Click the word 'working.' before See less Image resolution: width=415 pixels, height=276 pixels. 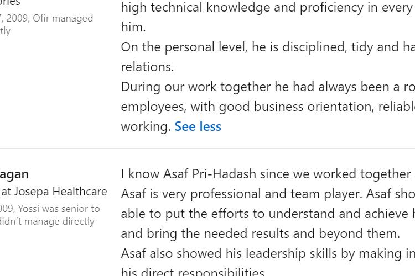point(146,126)
